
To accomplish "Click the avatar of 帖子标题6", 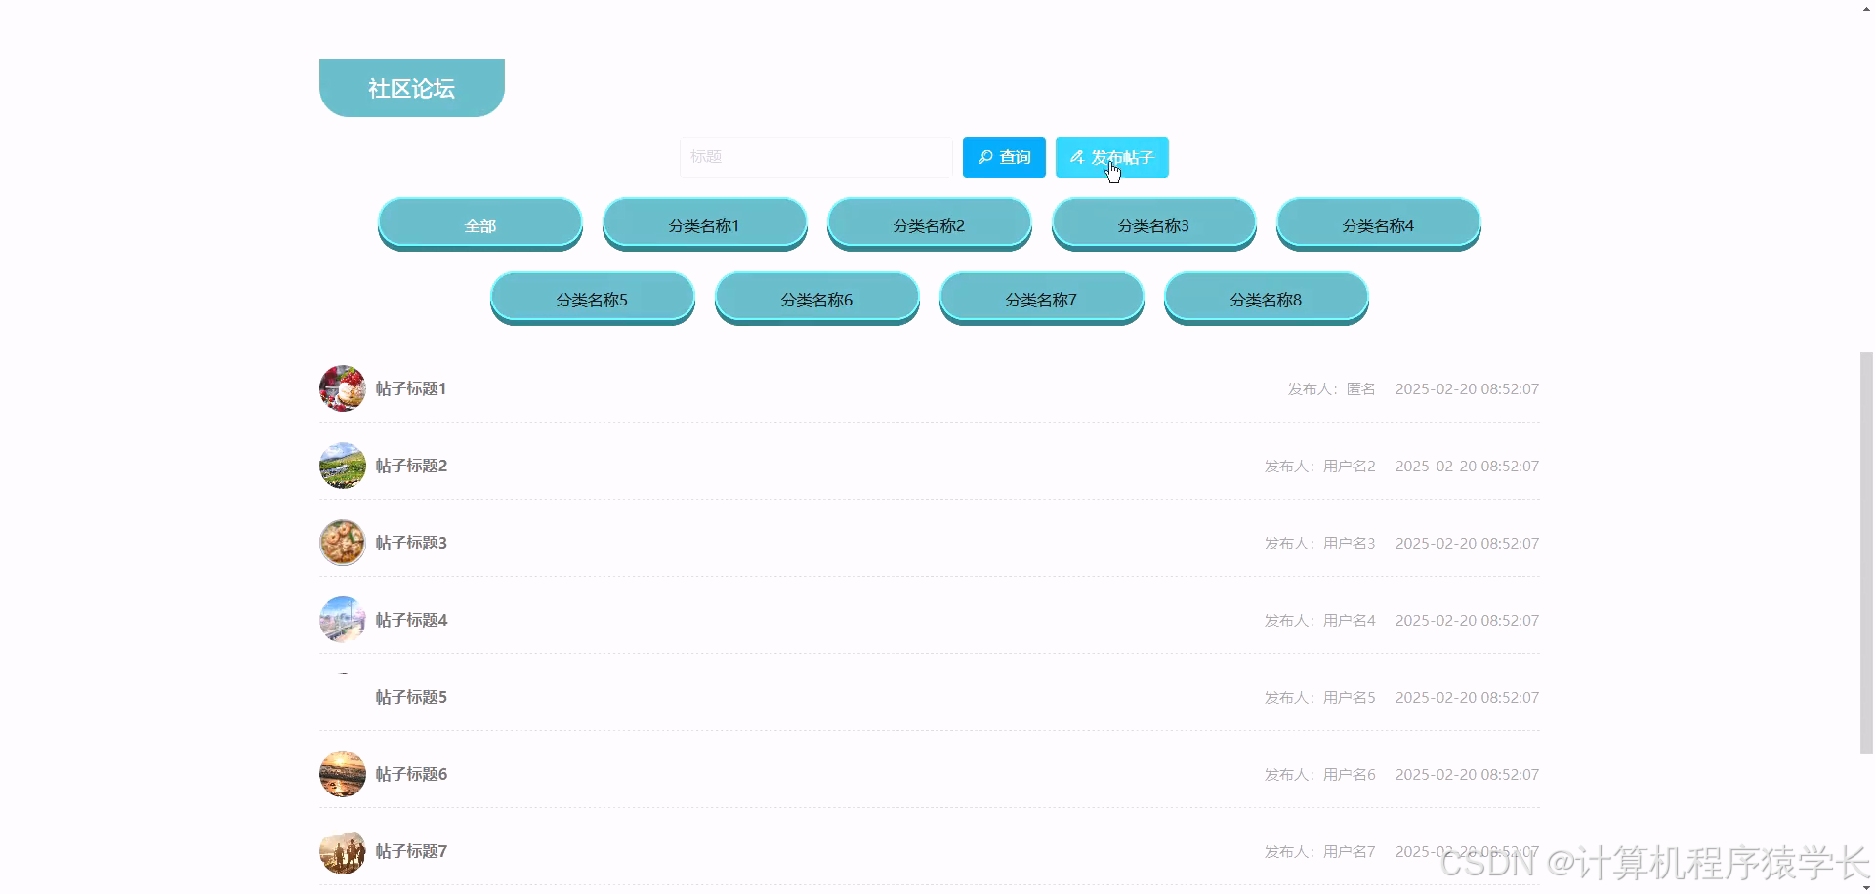I will click(x=343, y=774).
